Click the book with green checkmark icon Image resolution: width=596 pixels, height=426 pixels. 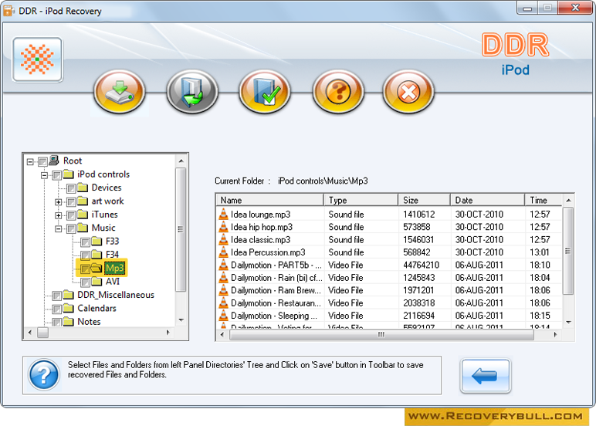tap(265, 92)
